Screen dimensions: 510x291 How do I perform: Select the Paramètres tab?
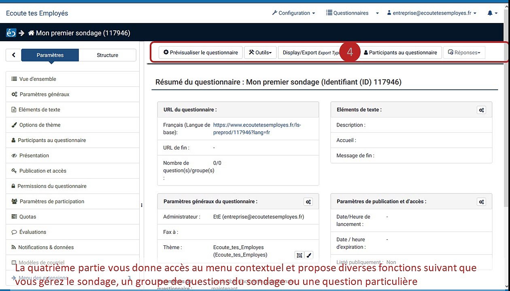(50, 55)
